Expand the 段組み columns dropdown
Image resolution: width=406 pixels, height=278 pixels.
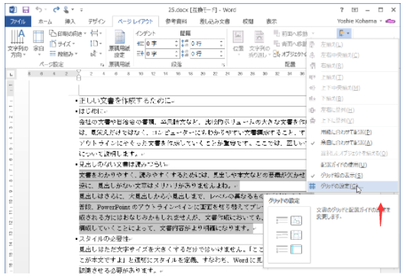click(x=64, y=53)
